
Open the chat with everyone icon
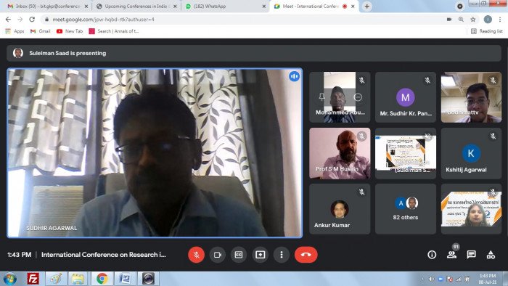(471, 255)
